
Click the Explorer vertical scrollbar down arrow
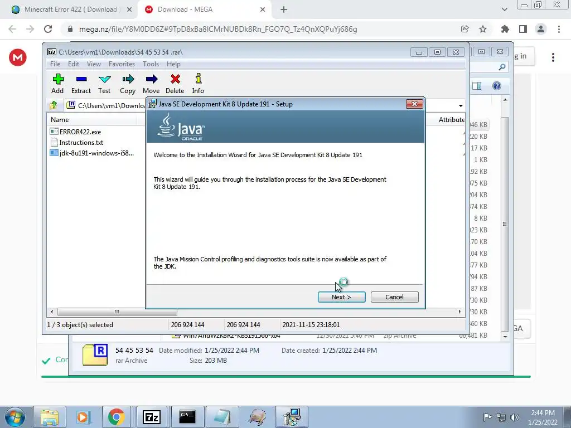[505, 337]
